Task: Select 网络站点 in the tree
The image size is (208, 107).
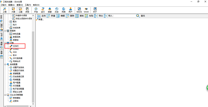Action: [x=15, y=61]
